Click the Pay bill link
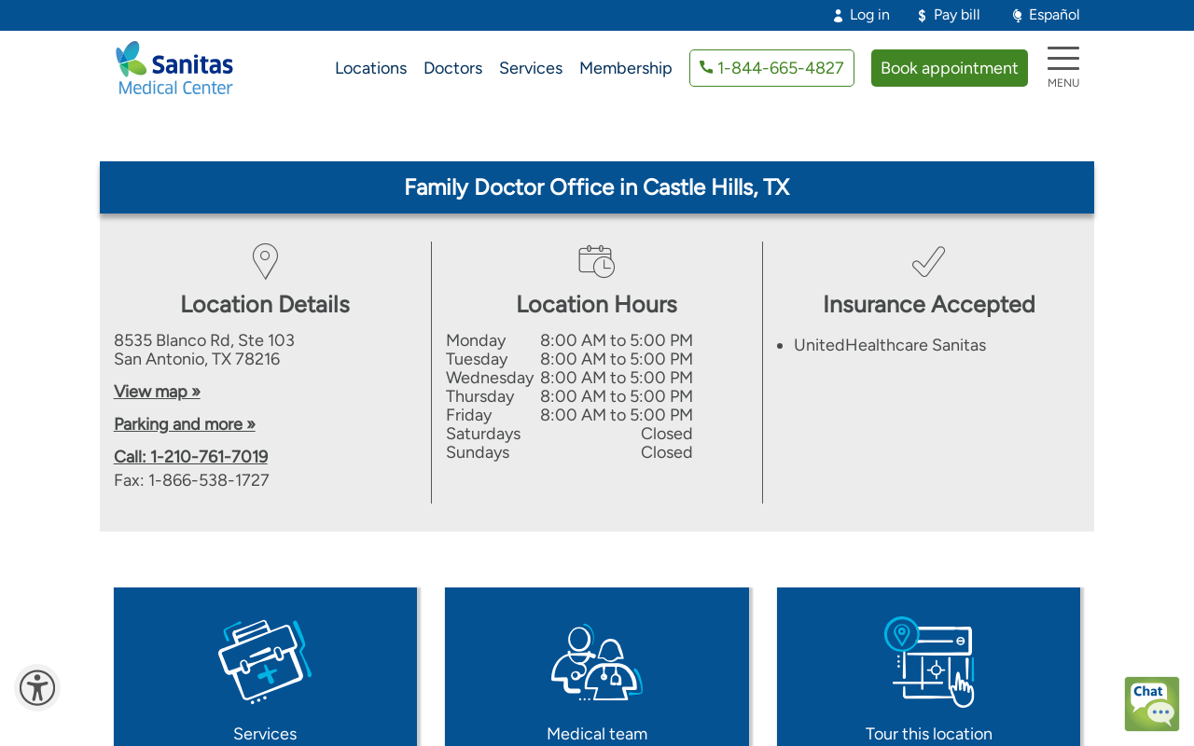The image size is (1194, 746). tap(957, 15)
